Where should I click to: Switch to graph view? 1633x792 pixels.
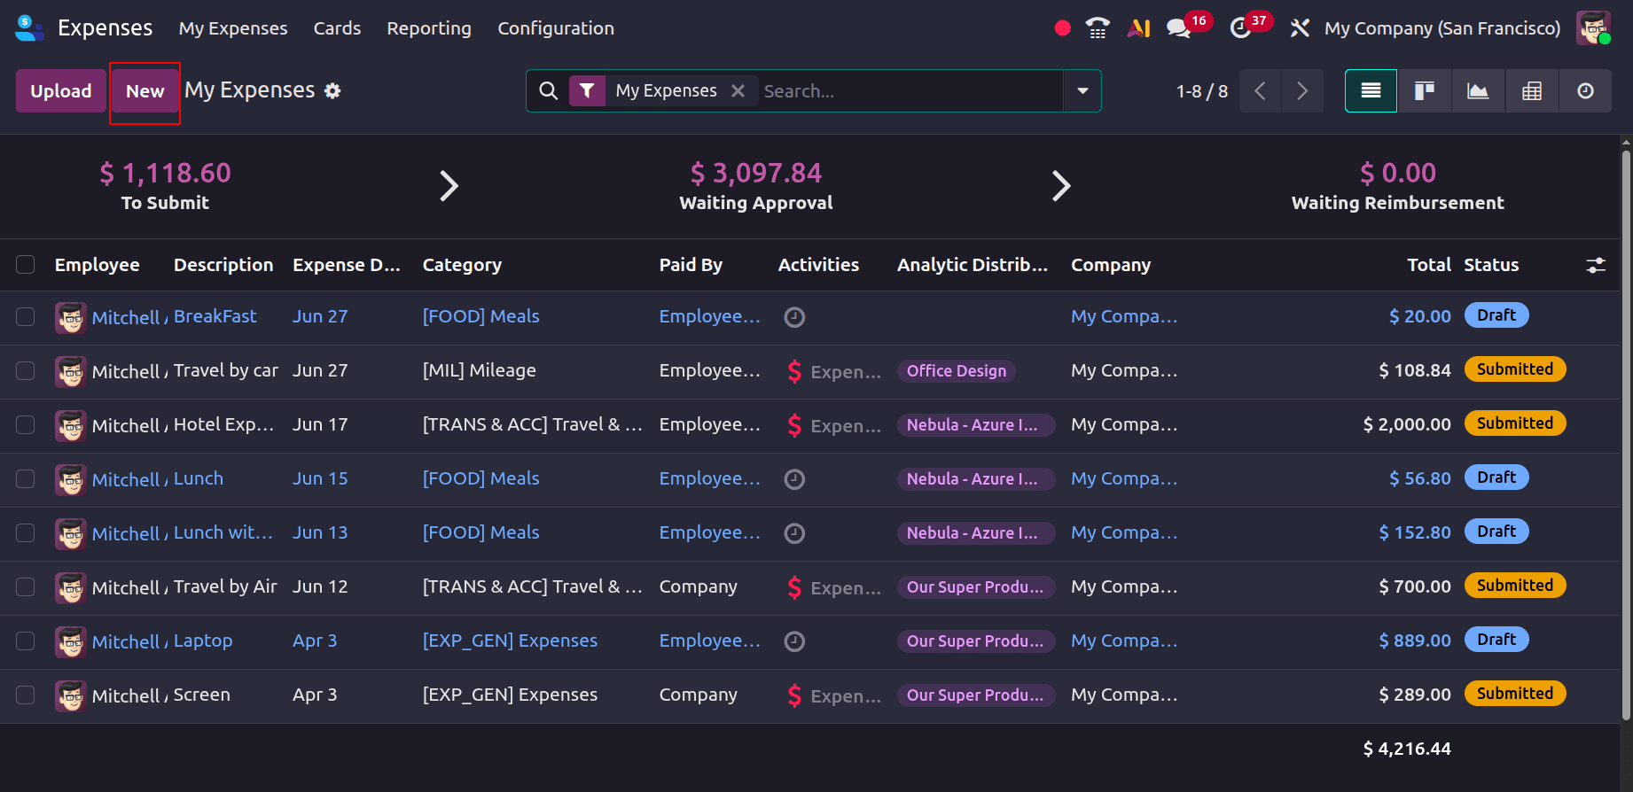1478,91
